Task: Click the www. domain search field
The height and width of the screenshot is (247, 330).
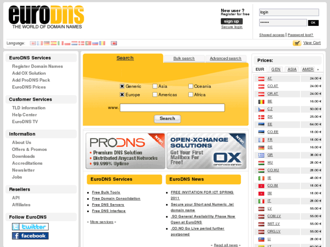Action: coord(172,107)
